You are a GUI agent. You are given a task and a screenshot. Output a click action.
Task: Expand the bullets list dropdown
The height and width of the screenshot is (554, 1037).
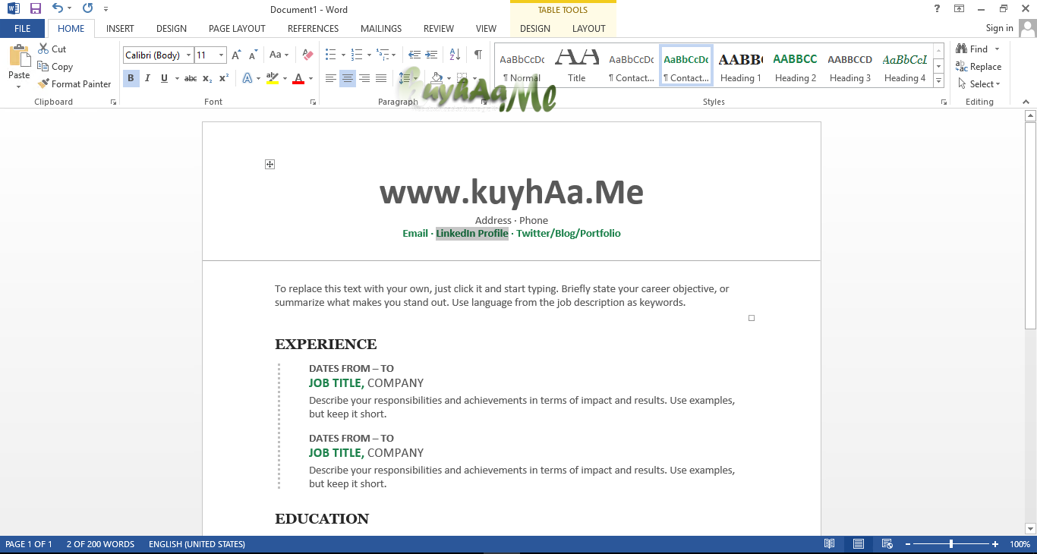[343, 55]
